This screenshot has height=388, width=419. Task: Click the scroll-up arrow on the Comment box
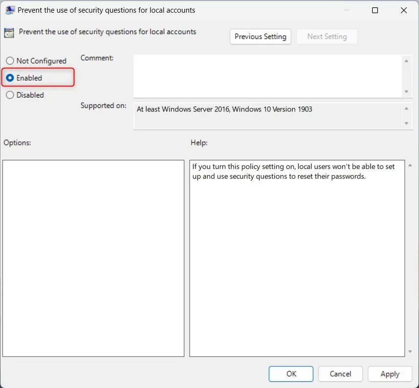point(407,61)
